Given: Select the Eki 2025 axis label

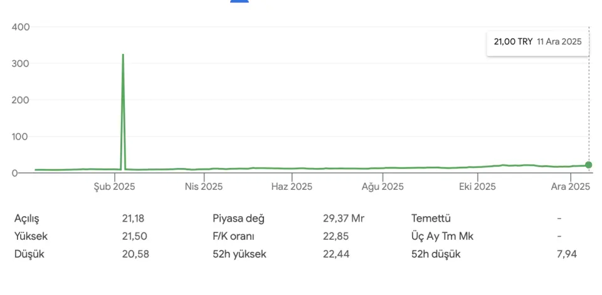Looking at the screenshot, I should tap(477, 187).
